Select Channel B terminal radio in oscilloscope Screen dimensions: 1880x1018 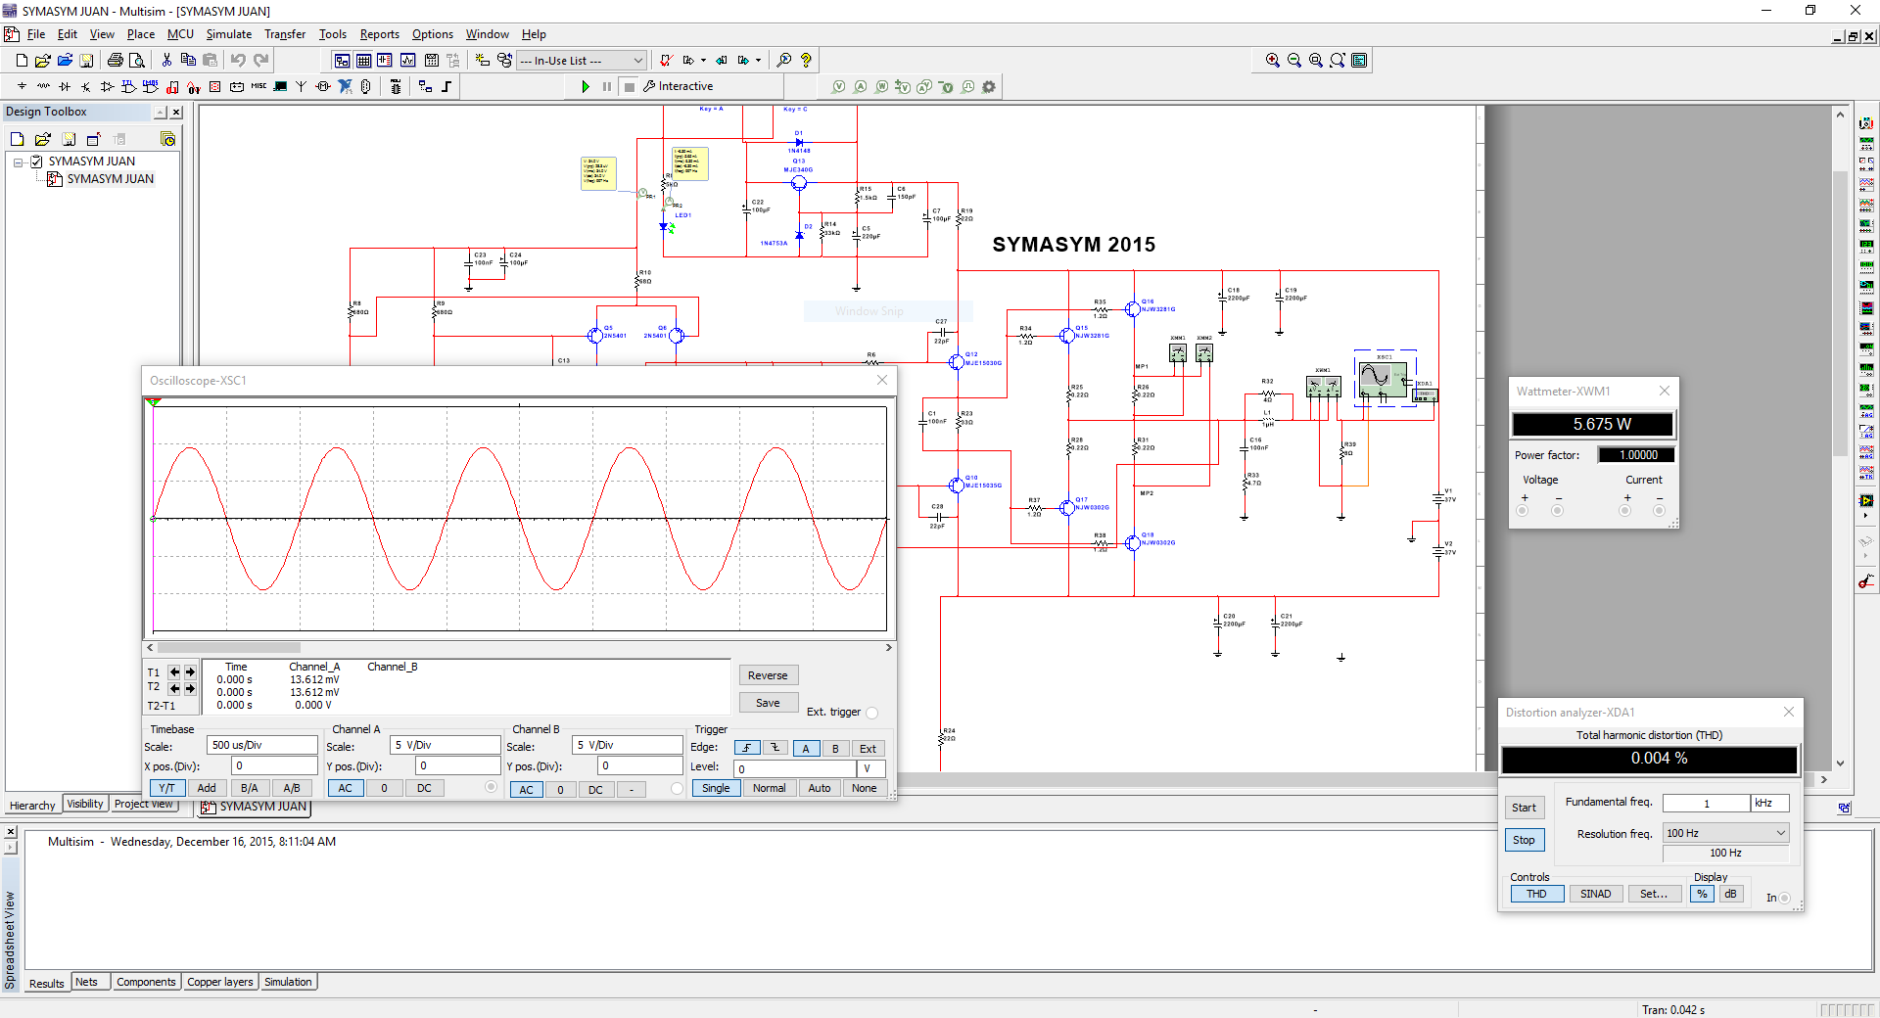tap(677, 788)
